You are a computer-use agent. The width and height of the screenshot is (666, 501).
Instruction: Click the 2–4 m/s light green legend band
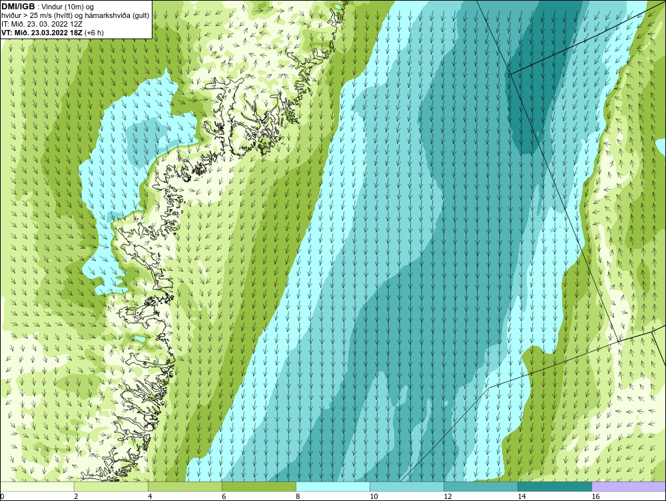point(111,486)
